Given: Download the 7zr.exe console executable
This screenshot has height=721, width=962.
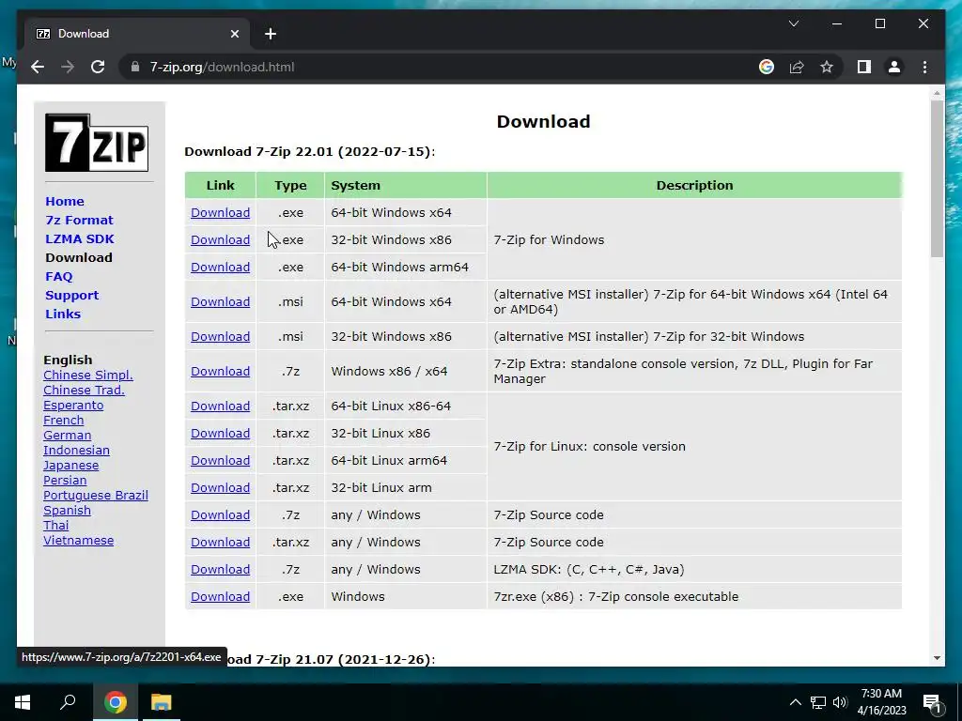Looking at the screenshot, I should click(x=220, y=596).
